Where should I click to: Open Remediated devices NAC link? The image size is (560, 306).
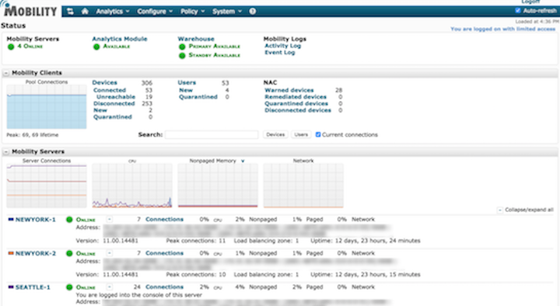296,97
